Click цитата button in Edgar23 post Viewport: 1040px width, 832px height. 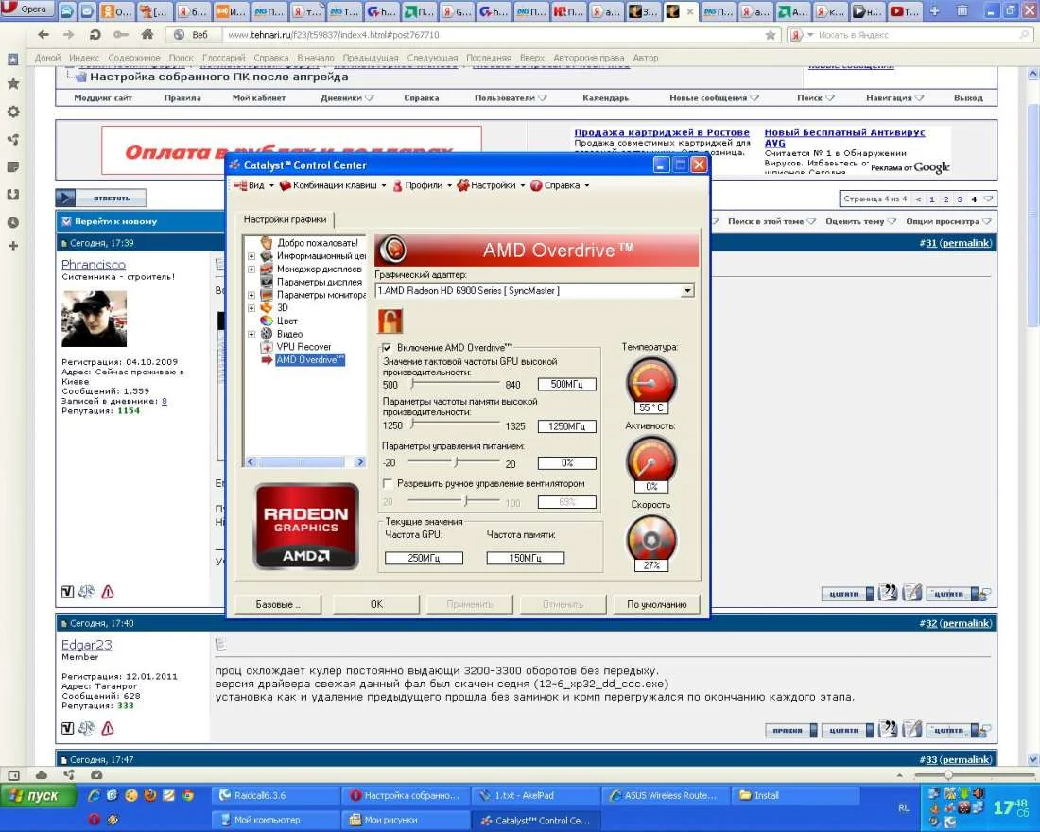click(847, 731)
